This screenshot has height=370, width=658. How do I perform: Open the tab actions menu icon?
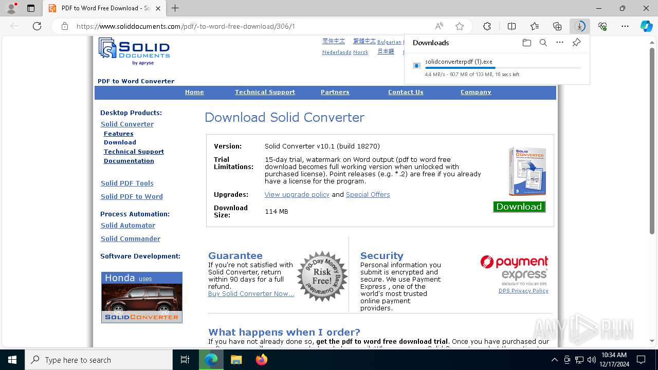coord(31,8)
